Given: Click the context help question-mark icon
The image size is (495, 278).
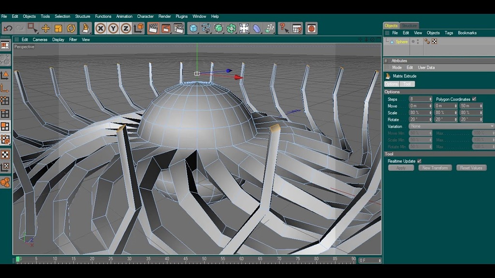Looking at the screenshot, I should [284, 28].
